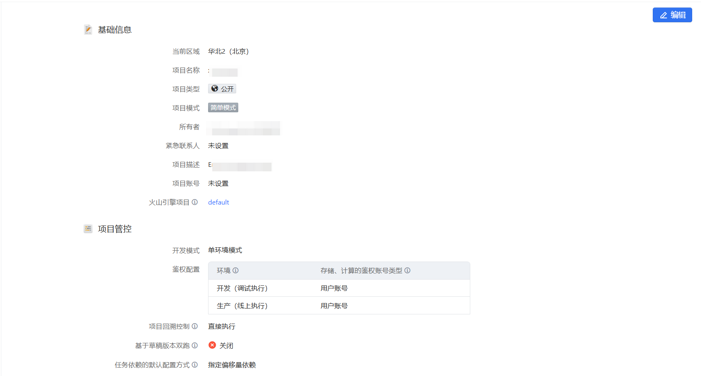Click the 指定偏移量依赖 value text
Image resolution: width=701 pixels, height=376 pixels.
click(232, 365)
